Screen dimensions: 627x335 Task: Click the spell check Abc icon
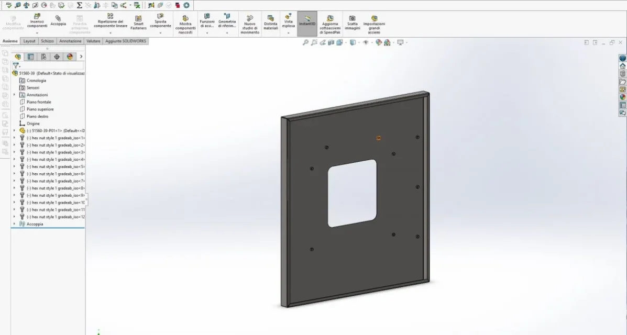point(8,5)
